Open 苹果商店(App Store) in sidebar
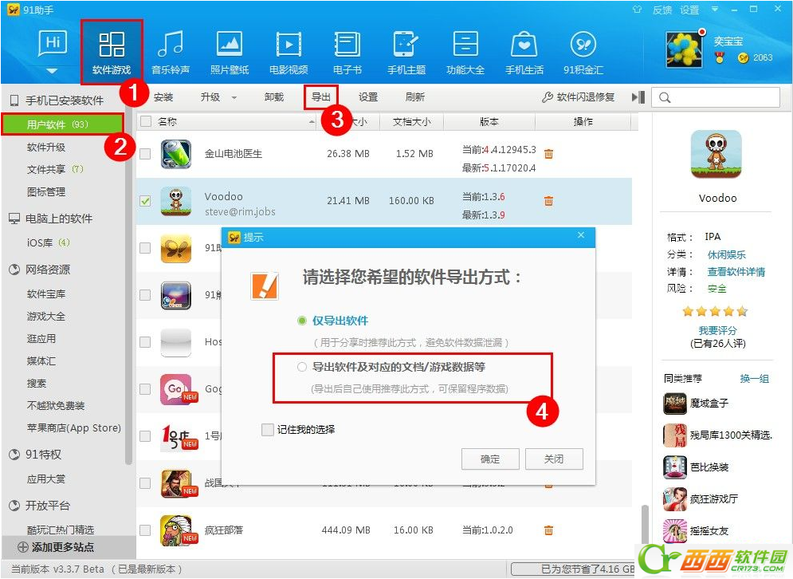Screen dimensions: 793x579 (74, 428)
